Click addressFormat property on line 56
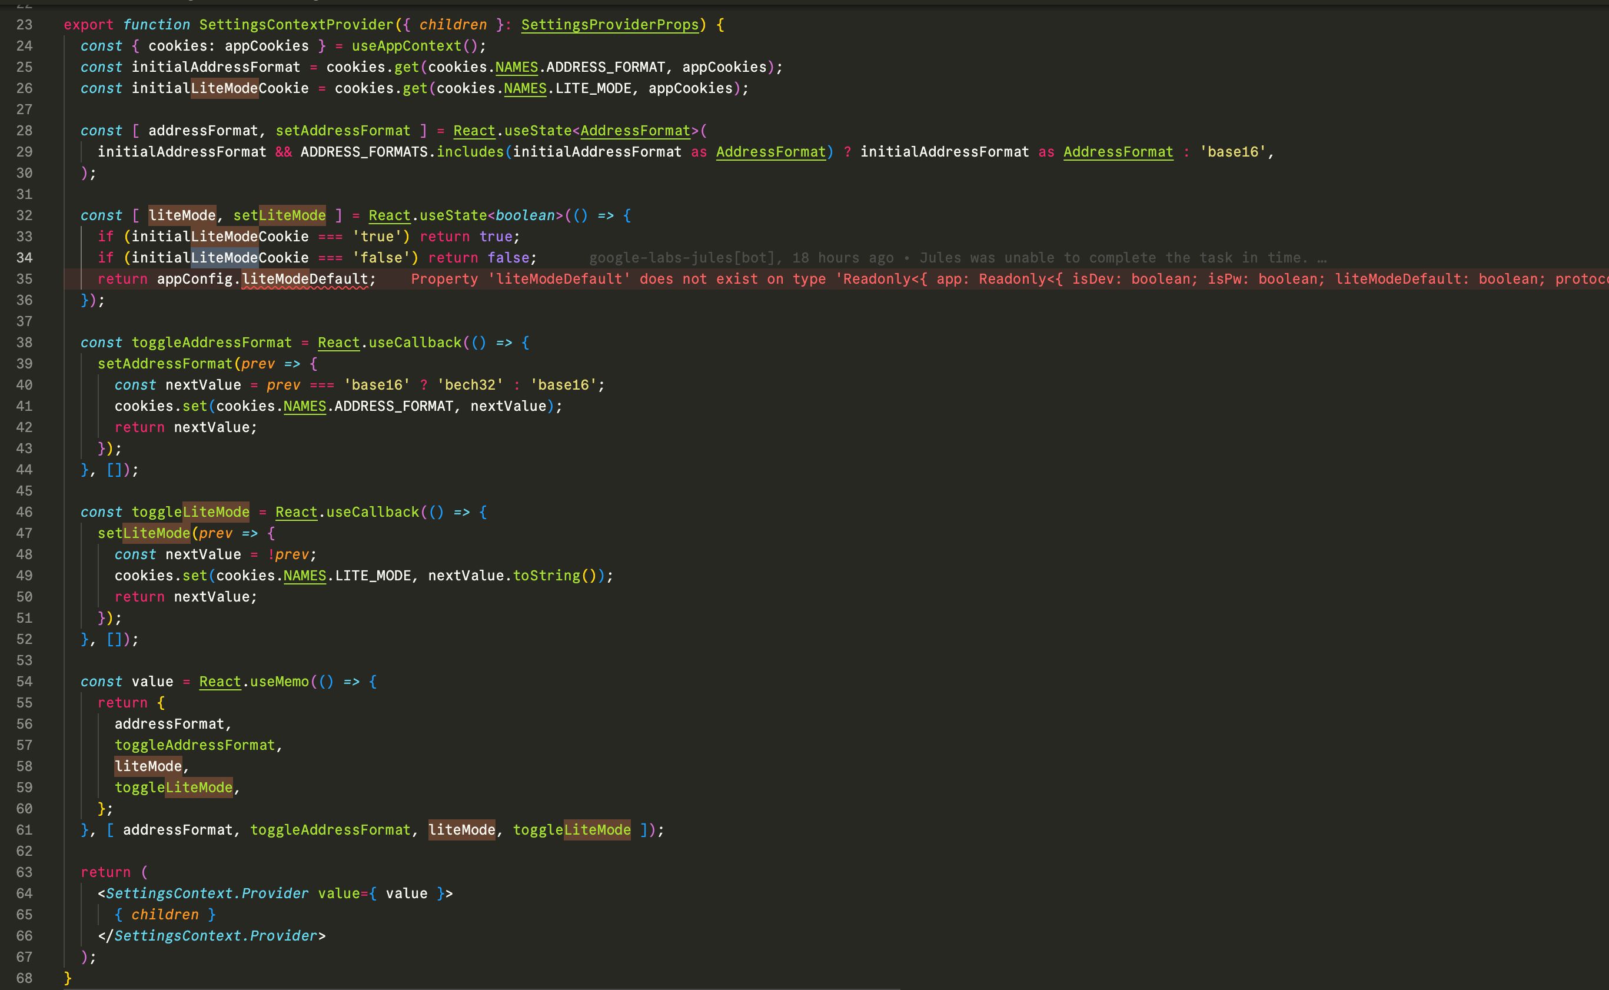This screenshot has height=990, width=1609. tap(169, 724)
